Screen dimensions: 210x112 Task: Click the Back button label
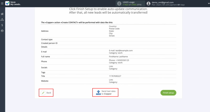[49, 93]
